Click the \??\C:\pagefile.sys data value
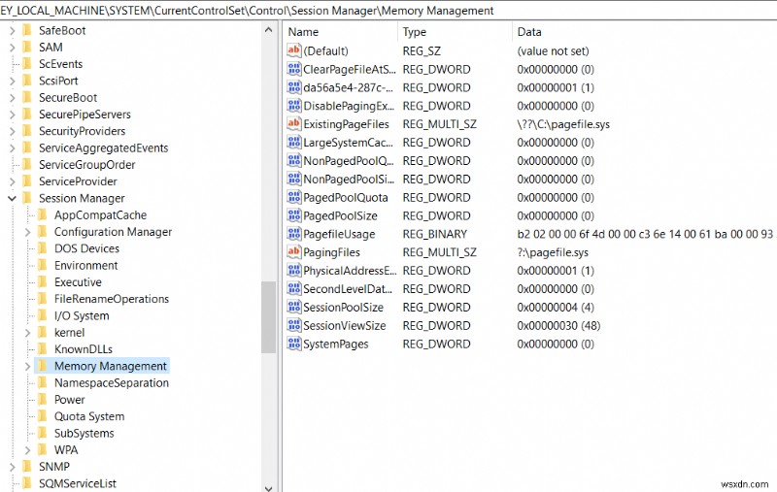Viewport: 777px width, 492px height. [563, 124]
